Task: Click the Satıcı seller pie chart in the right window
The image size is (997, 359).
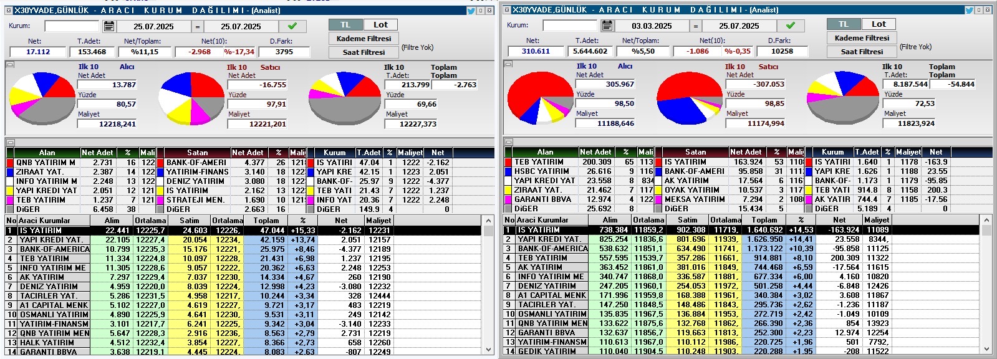Action: (x=690, y=98)
